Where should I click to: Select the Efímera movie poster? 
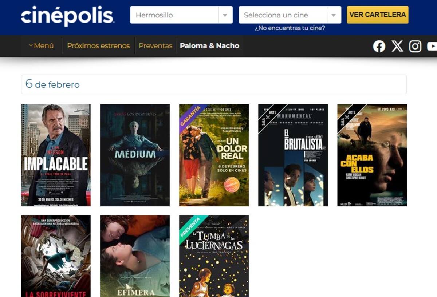tap(135, 256)
